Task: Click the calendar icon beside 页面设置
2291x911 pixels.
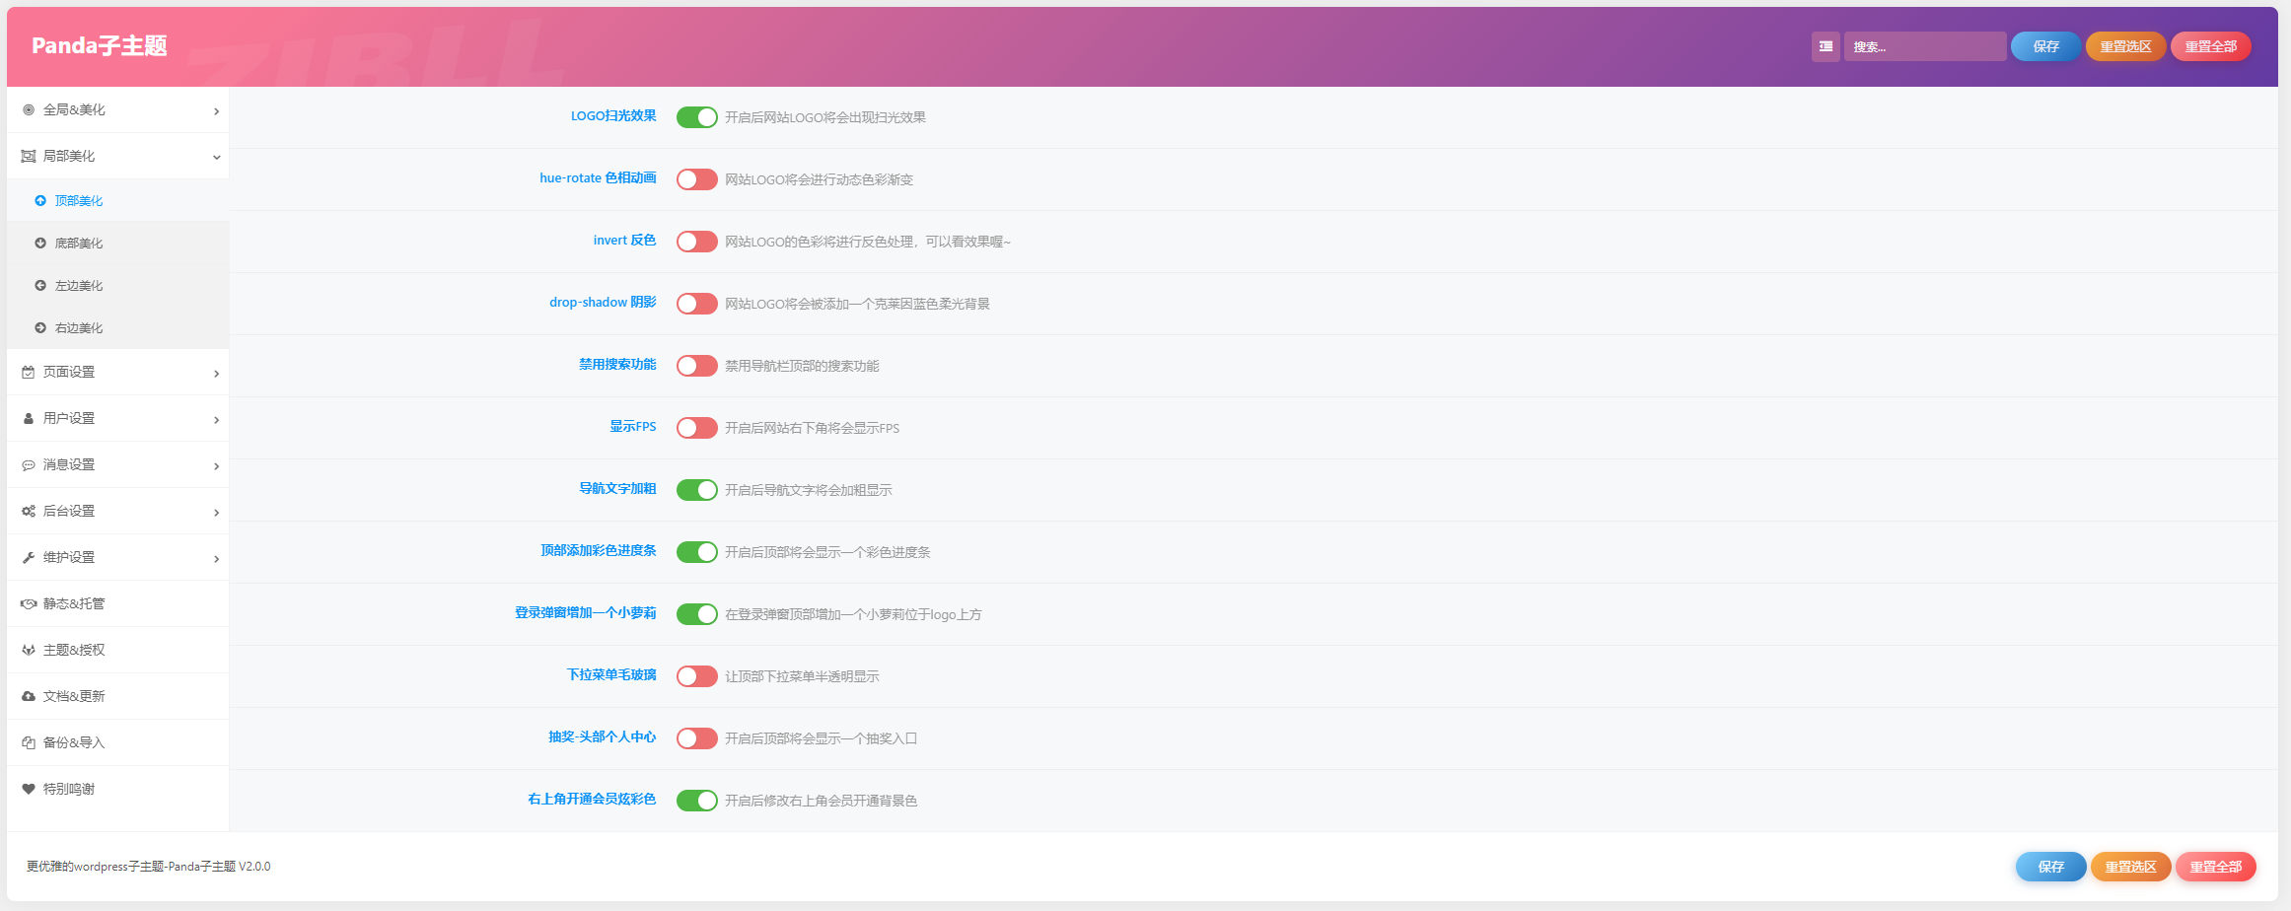Action: [x=29, y=373]
